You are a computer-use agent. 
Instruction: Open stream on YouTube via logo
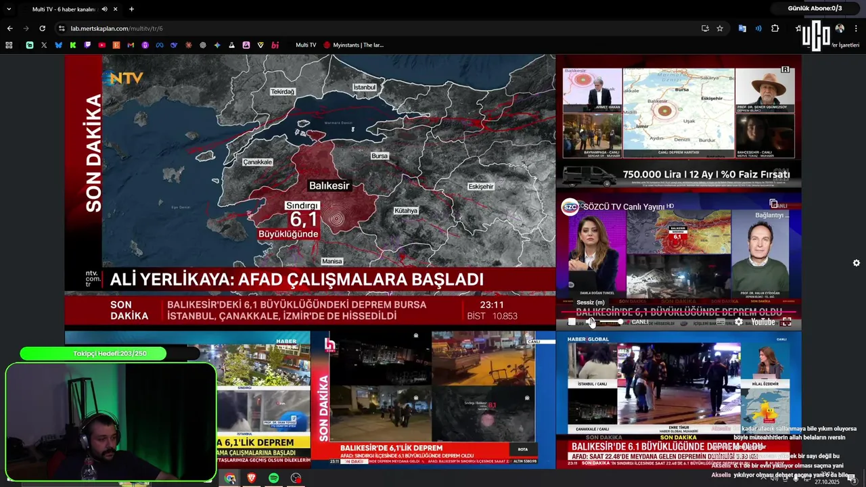(x=763, y=322)
